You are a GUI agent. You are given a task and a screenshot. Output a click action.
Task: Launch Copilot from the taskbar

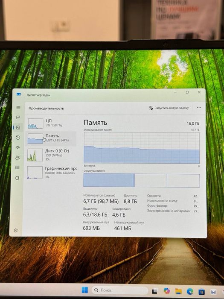click(167, 291)
